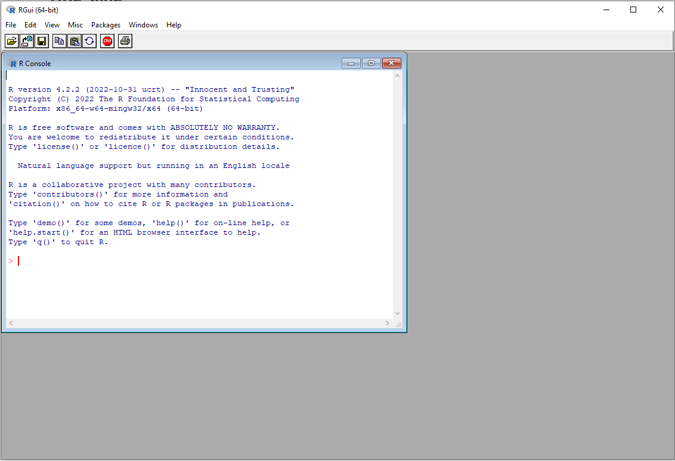This screenshot has width=675, height=461.
Task: Click the Copy toolbar icon
Action: click(x=59, y=41)
